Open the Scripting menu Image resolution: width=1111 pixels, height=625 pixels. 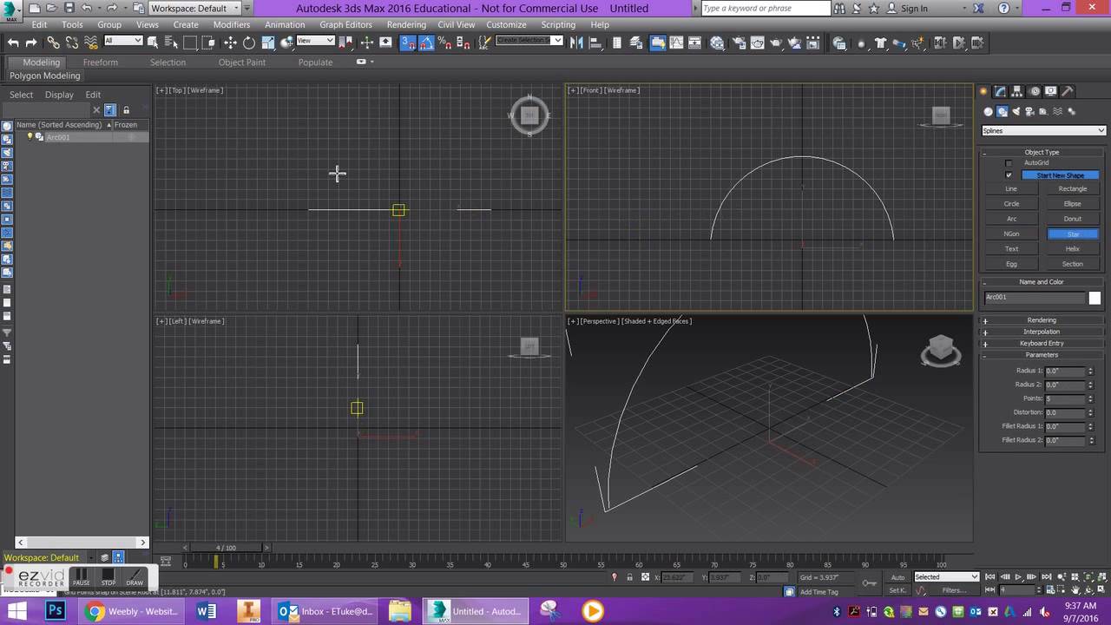[558, 25]
